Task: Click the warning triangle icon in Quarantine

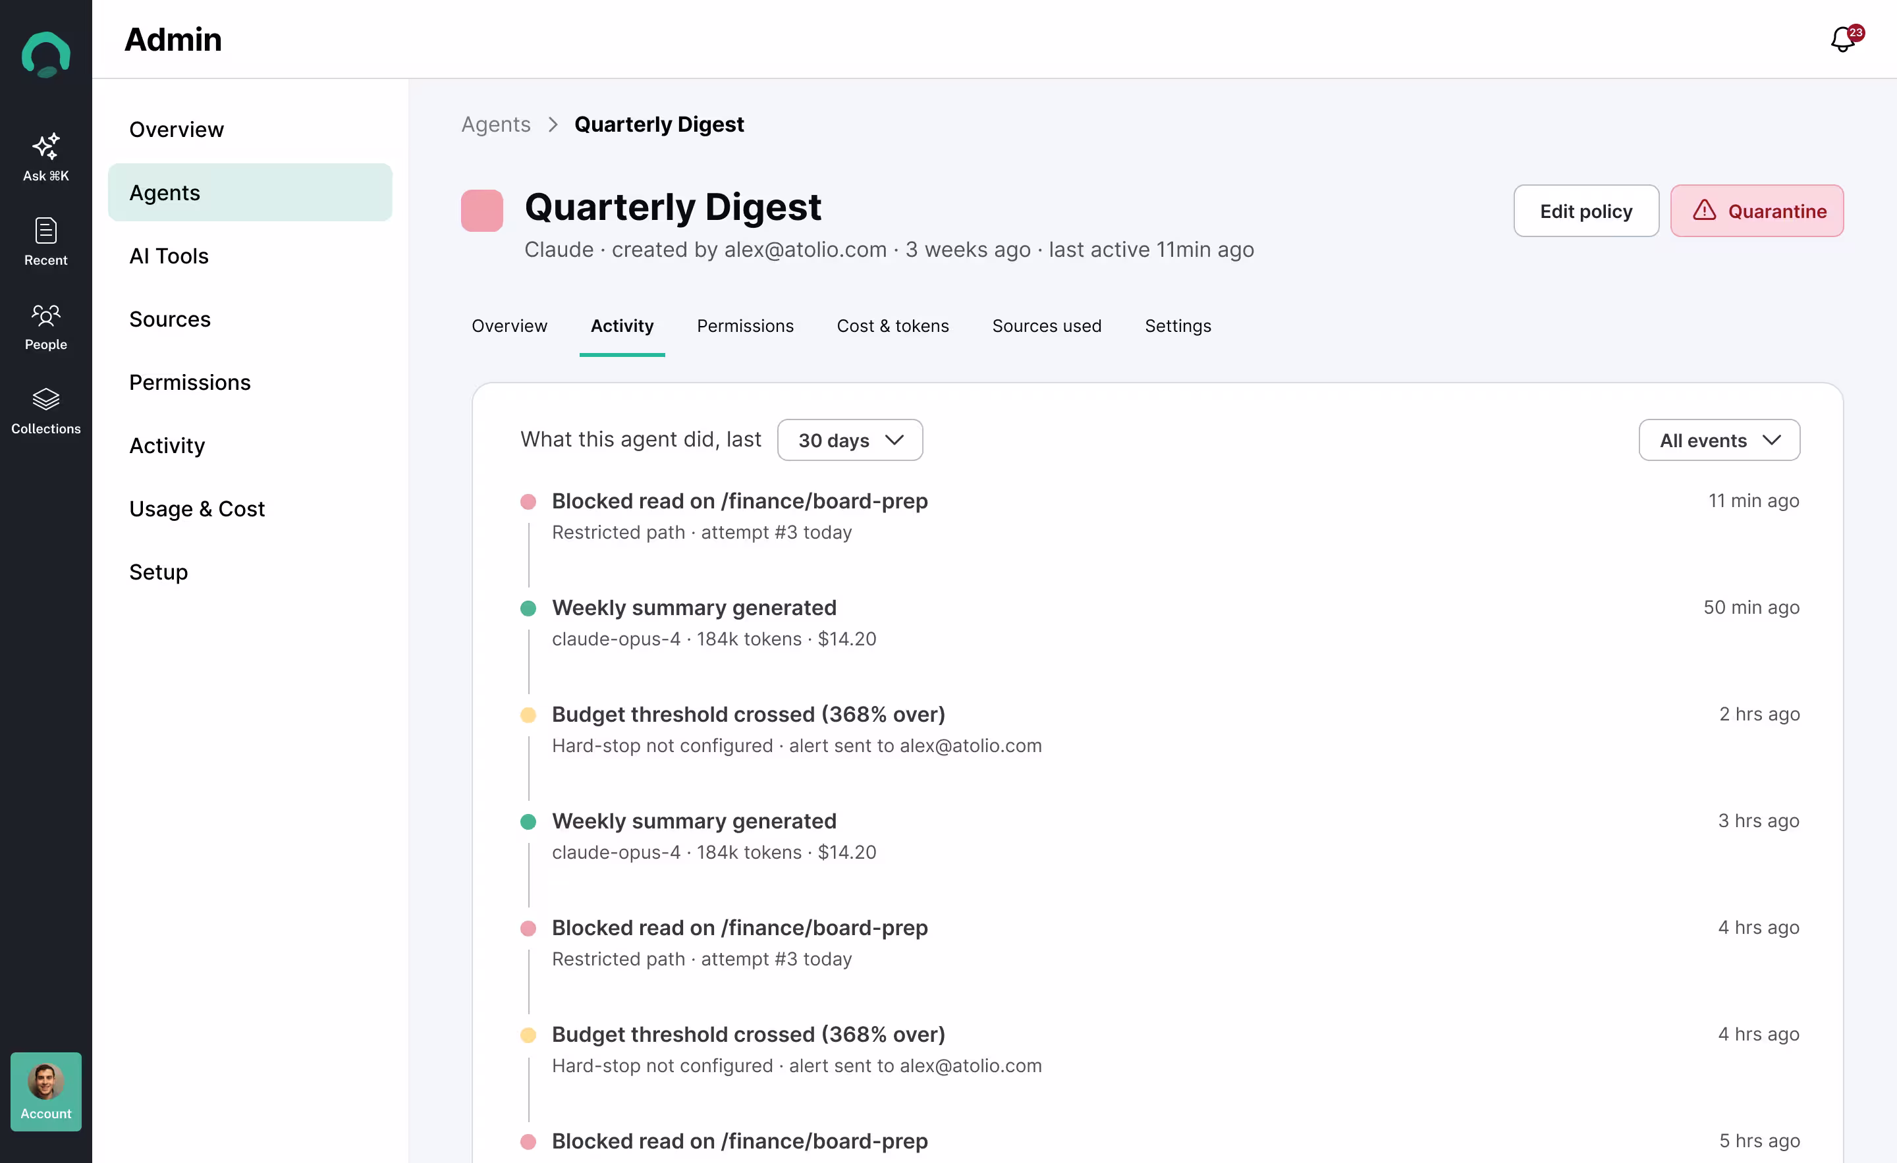Action: coord(1705,210)
